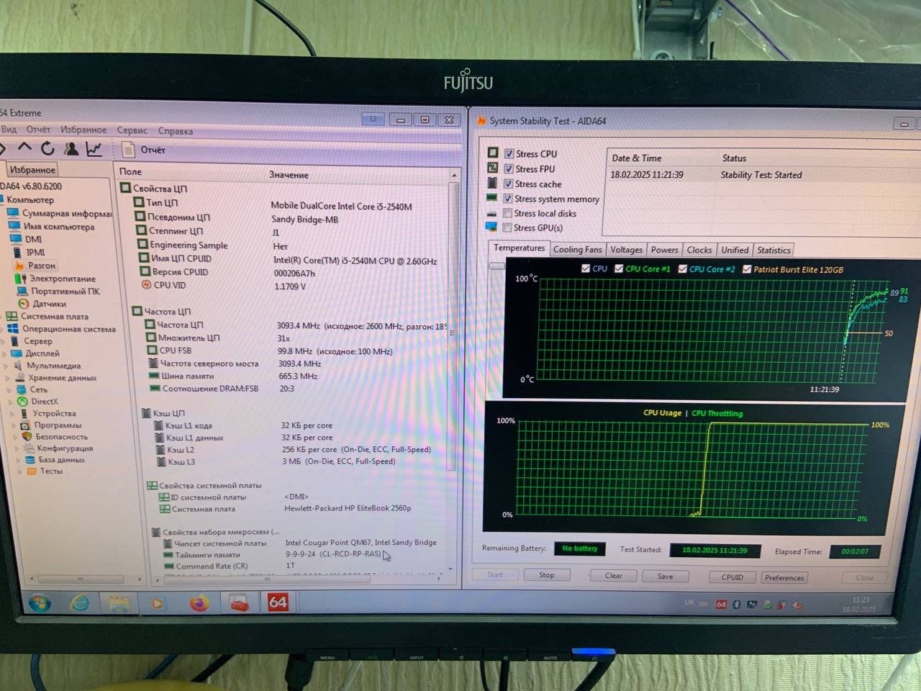Toggle the CPU Core #1 legend checkbox
This screenshot has width=921, height=691.
pyautogui.click(x=619, y=268)
